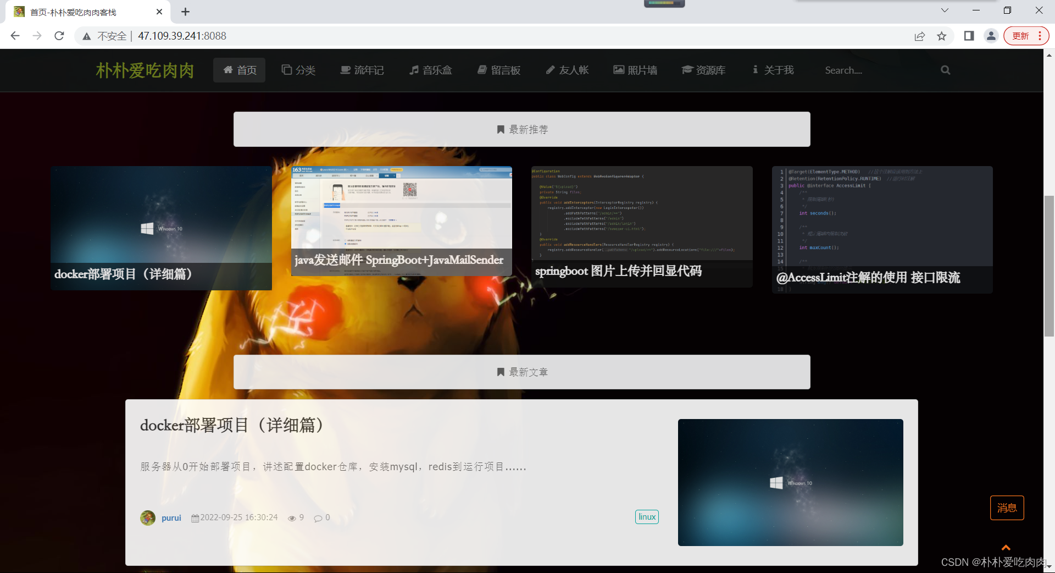Open 音乐盒 music box nav item

pos(430,70)
